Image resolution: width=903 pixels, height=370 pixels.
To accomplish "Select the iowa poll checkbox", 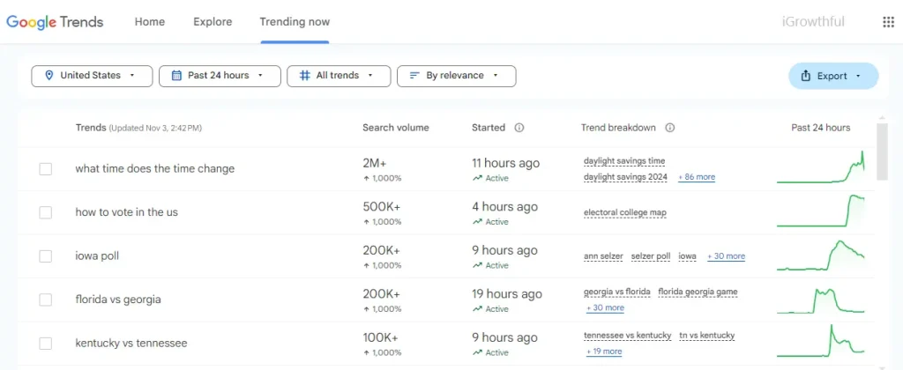I will pyautogui.click(x=46, y=256).
